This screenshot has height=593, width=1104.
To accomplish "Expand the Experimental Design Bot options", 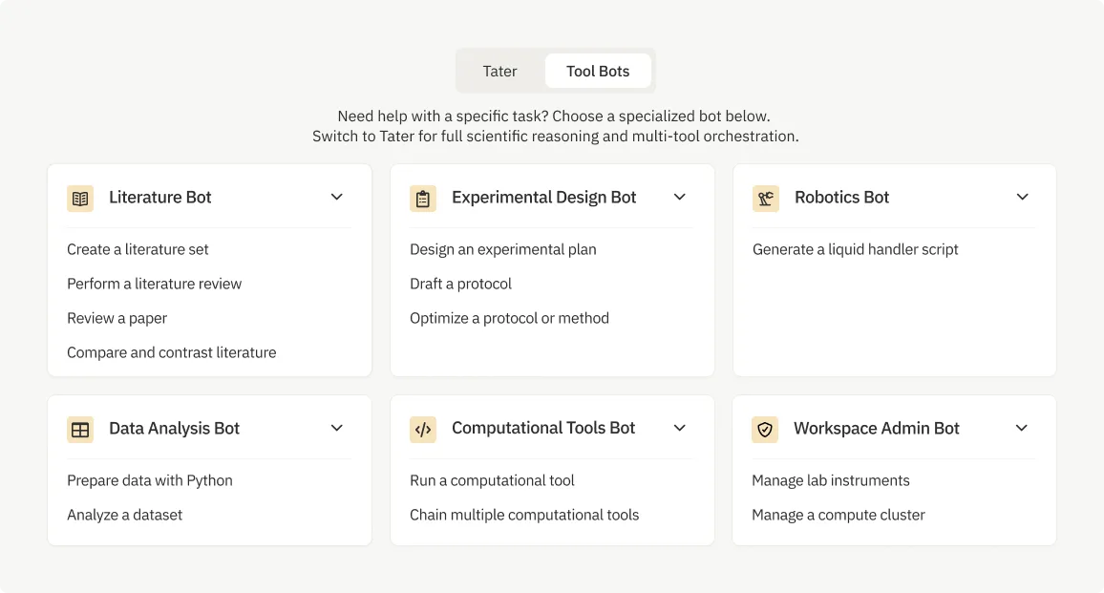I will (679, 198).
